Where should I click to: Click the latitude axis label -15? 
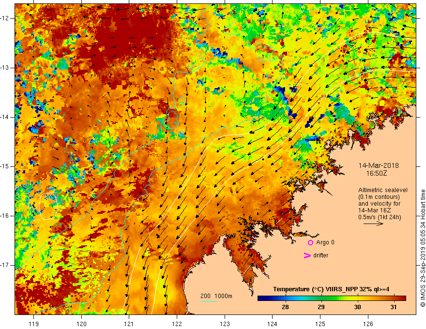5,166
